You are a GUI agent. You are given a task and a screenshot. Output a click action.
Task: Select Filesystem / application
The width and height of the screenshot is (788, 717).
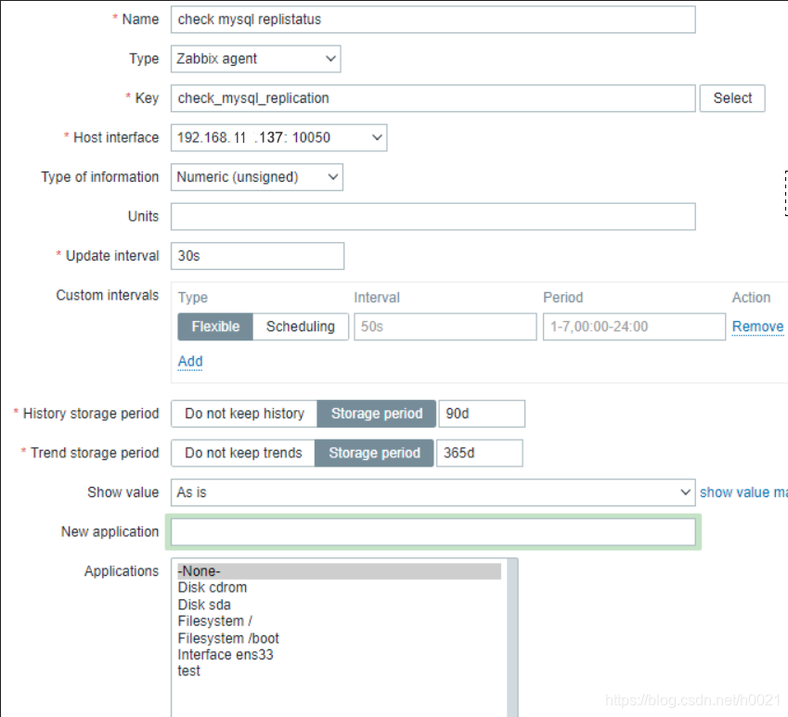pos(339,621)
